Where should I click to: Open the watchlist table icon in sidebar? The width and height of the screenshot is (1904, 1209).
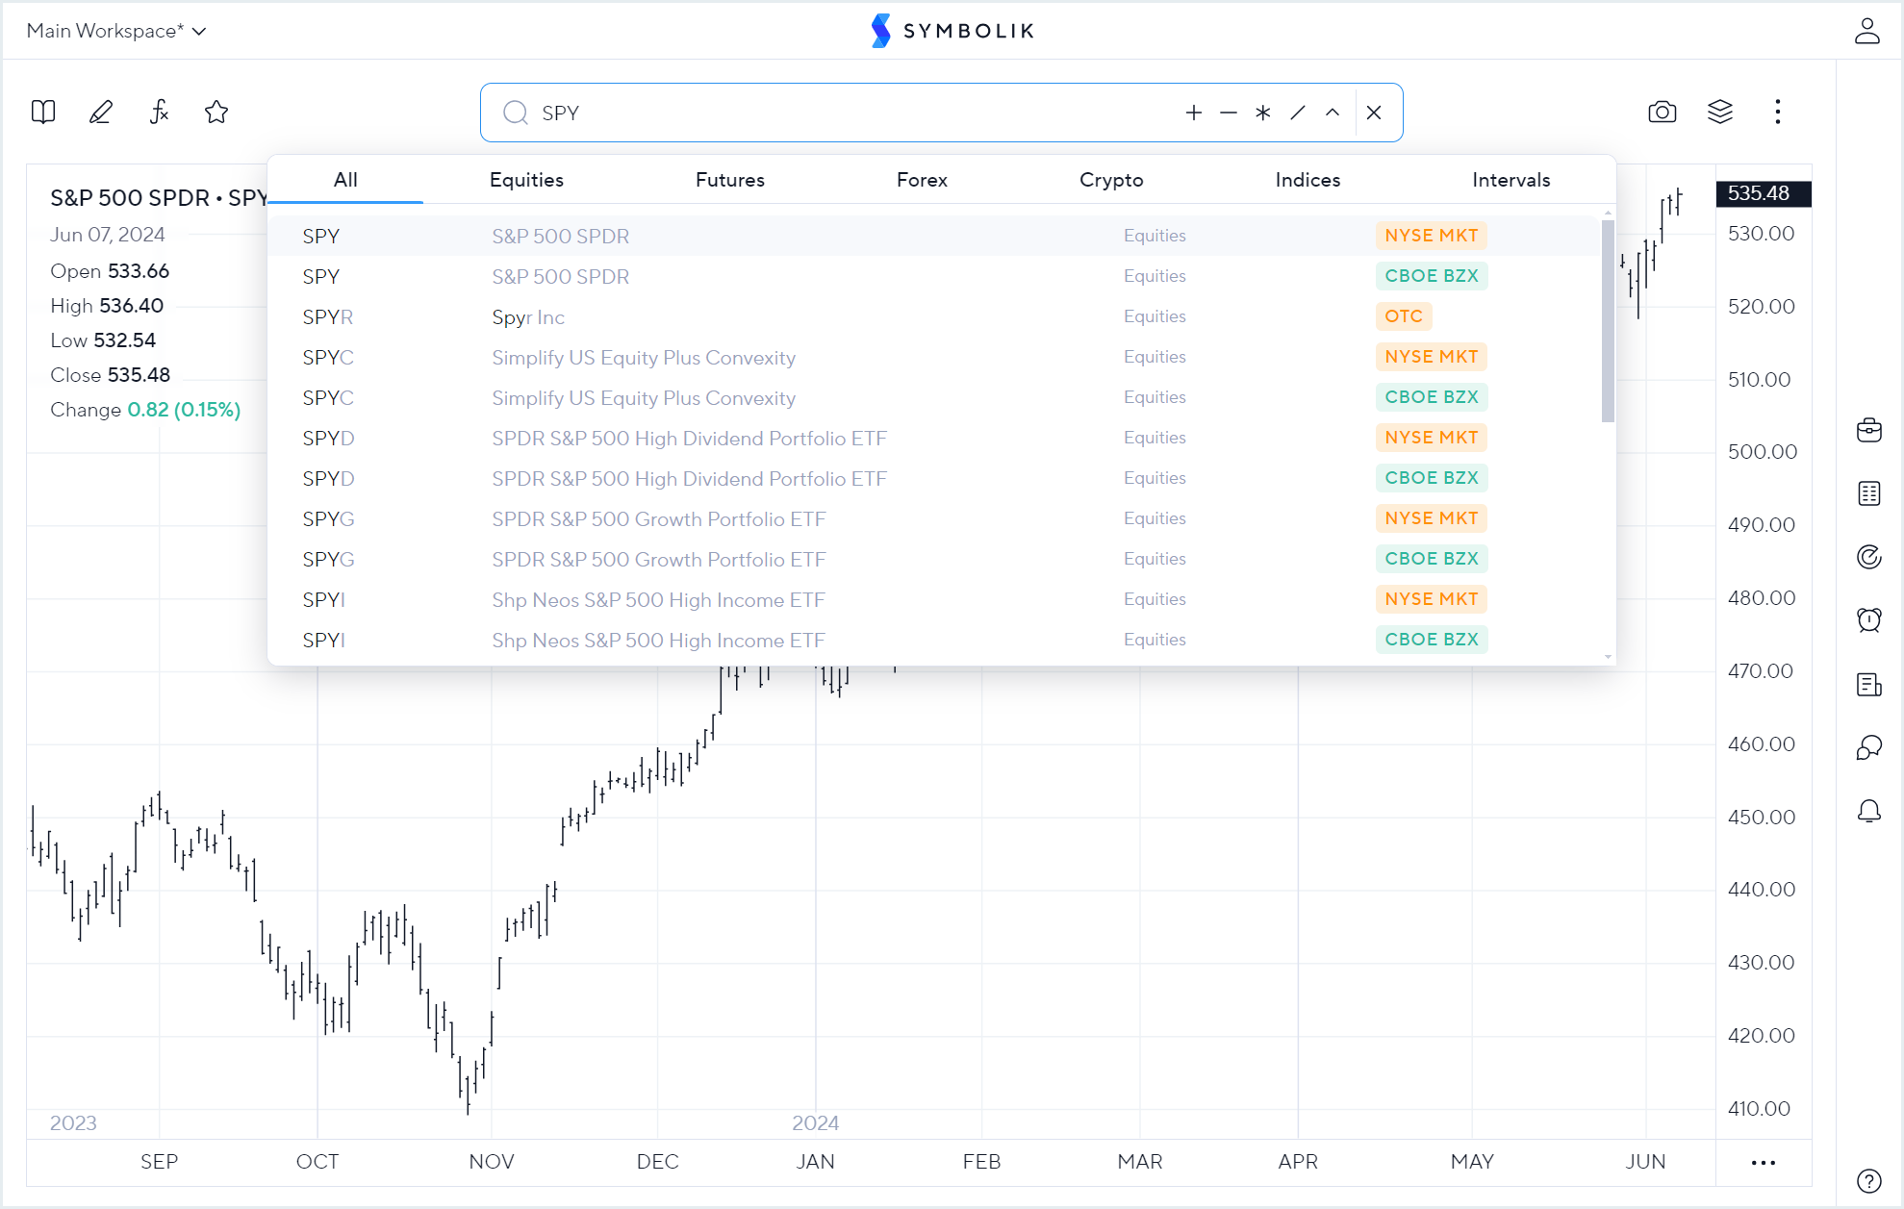coord(1869,493)
